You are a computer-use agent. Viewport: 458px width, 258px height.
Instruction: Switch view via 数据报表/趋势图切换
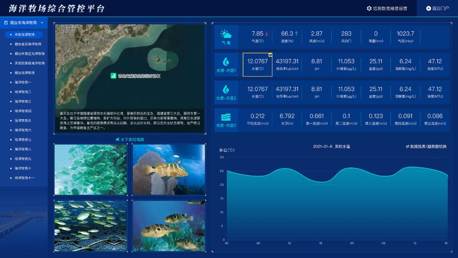(426, 147)
